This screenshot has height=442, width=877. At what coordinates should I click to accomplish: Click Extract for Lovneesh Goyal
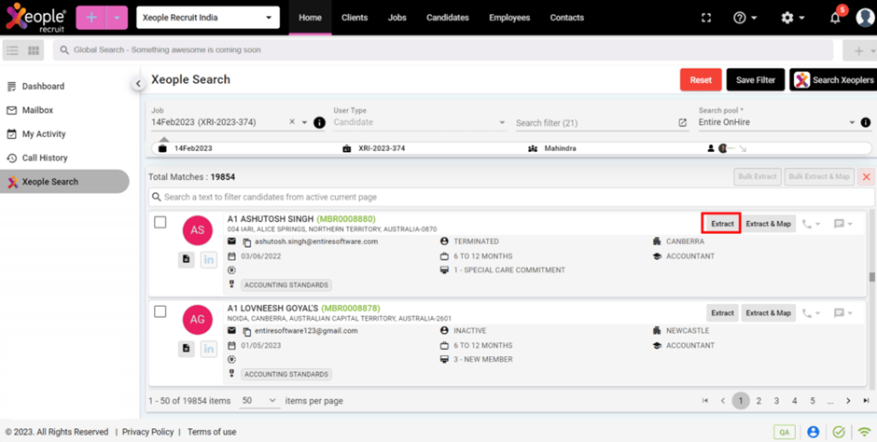pyautogui.click(x=722, y=313)
